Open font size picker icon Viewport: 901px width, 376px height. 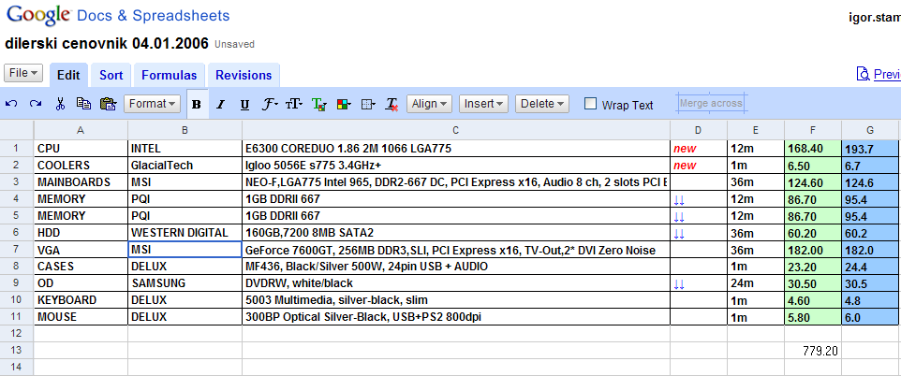[x=294, y=105]
